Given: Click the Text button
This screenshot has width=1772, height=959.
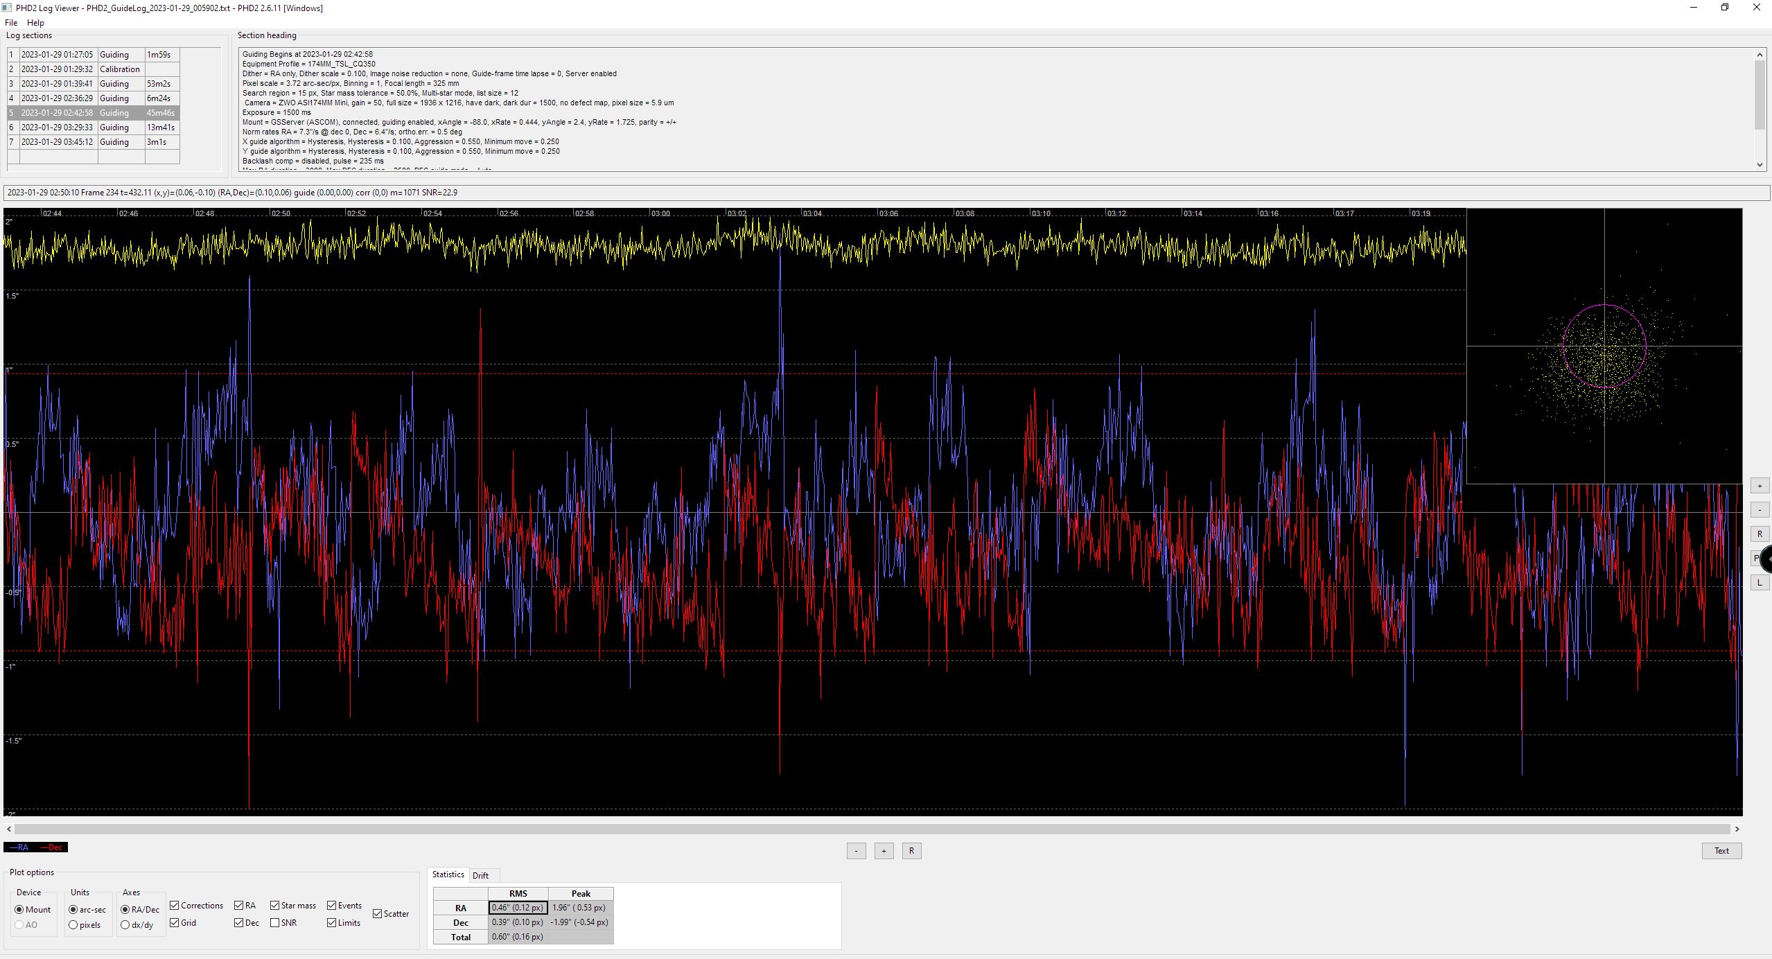Looking at the screenshot, I should tap(1721, 851).
